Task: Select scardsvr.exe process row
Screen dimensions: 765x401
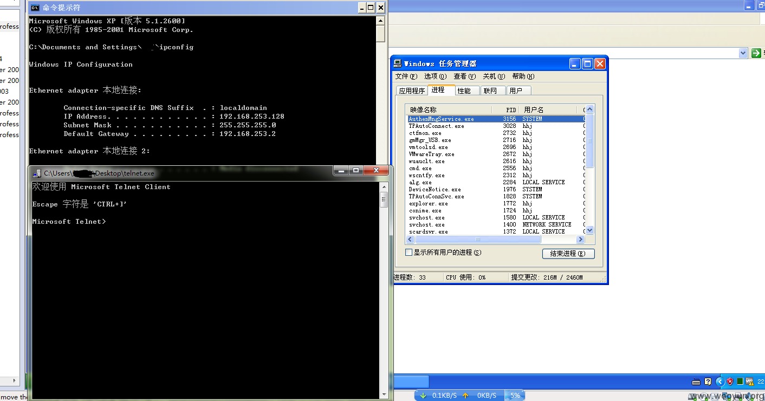Action: point(496,231)
